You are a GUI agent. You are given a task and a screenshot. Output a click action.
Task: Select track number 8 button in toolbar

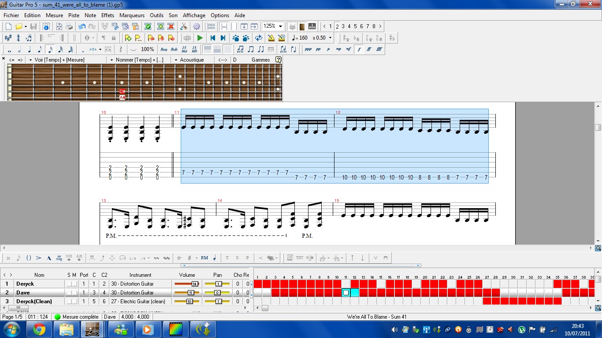pyautogui.click(x=374, y=26)
